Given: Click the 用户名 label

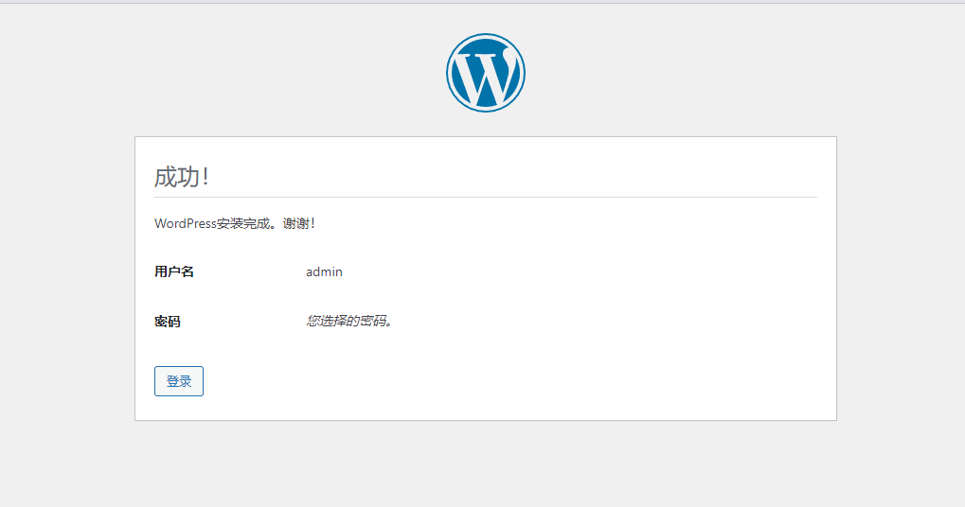Looking at the screenshot, I should [x=174, y=271].
